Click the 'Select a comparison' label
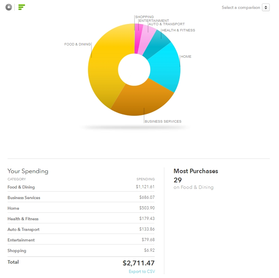This screenshot has height=278, width=279. click(x=241, y=8)
